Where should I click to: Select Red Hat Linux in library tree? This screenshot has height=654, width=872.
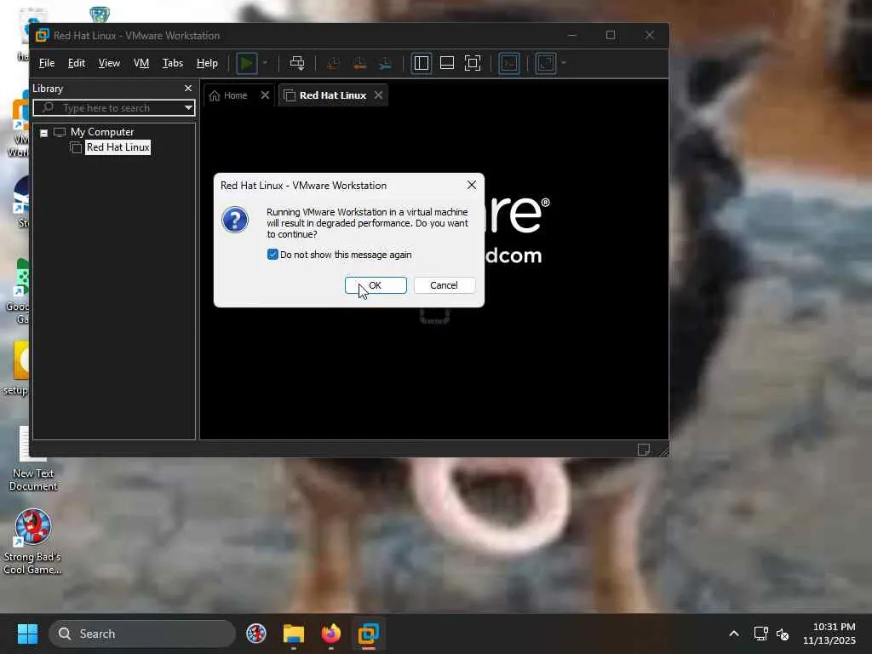[x=118, y=147]
